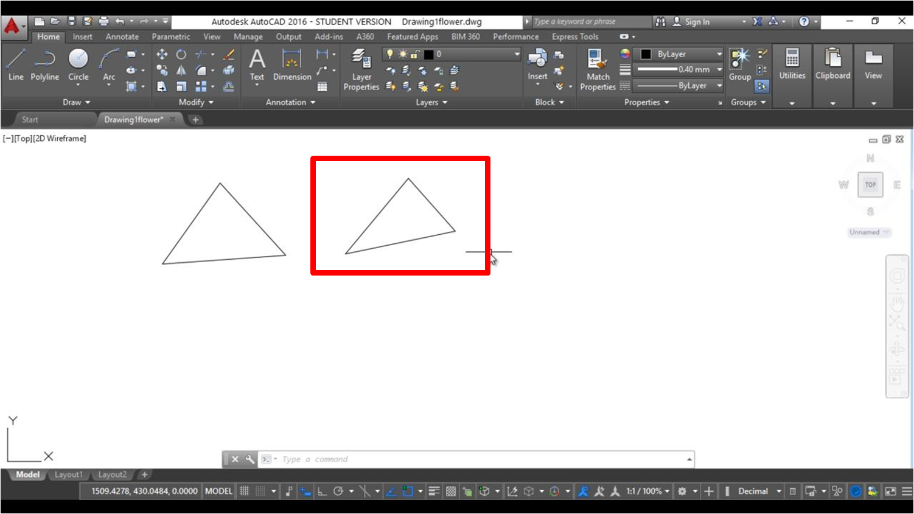Click the new drawing tab plus button
Viewport: 914px width, 514px height.
tap(195, 119)
